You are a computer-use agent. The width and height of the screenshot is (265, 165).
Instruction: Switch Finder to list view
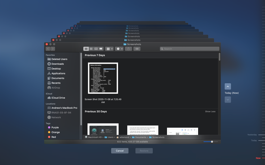pos(91,49)
